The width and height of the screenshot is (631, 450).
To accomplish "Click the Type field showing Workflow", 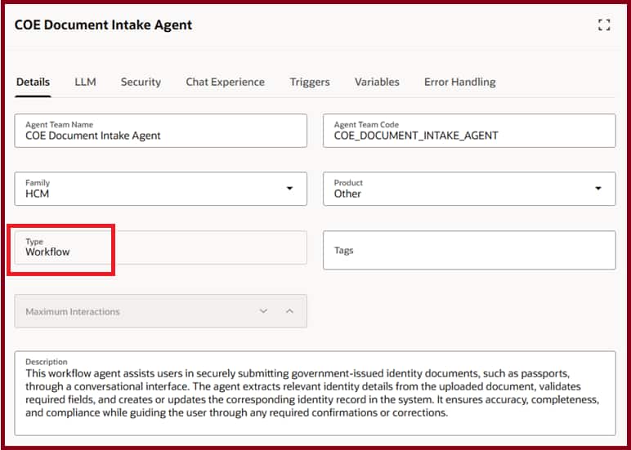I will (x=160, y=247).
